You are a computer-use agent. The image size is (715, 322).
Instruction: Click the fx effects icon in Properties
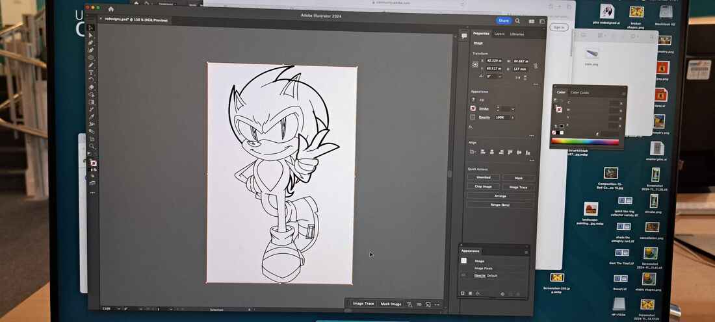tap(470, 127)
